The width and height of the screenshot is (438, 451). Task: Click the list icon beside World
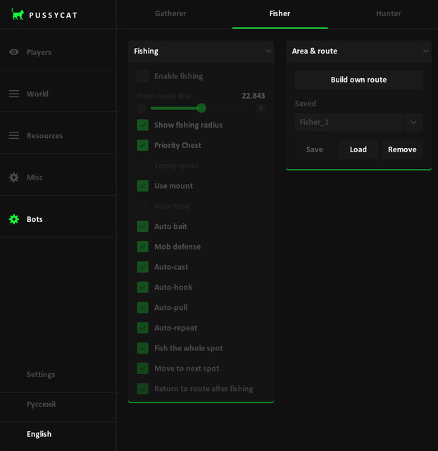coord(14,94)
